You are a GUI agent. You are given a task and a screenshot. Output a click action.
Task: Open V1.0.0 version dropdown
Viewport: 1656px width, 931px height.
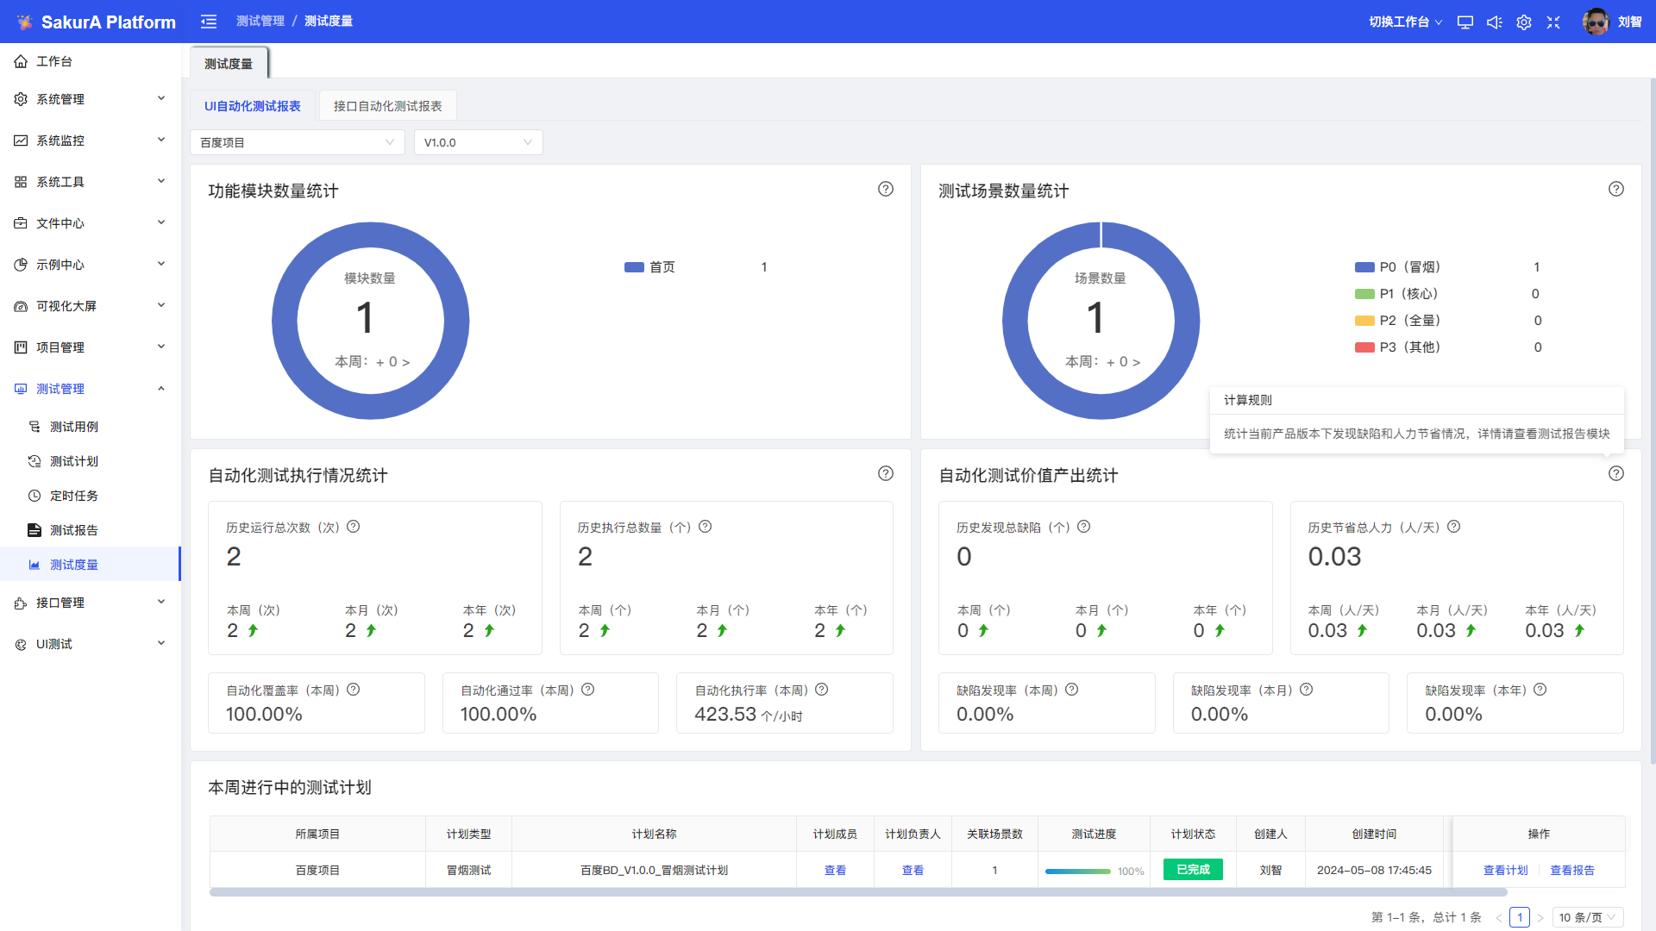(x=479, y=142)
